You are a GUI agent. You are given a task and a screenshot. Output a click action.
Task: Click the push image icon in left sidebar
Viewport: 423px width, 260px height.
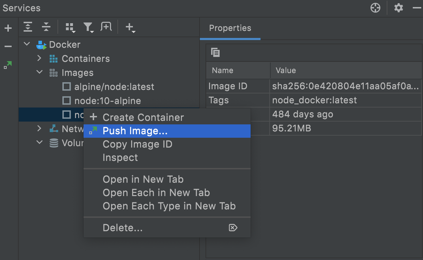coord(8,65)
